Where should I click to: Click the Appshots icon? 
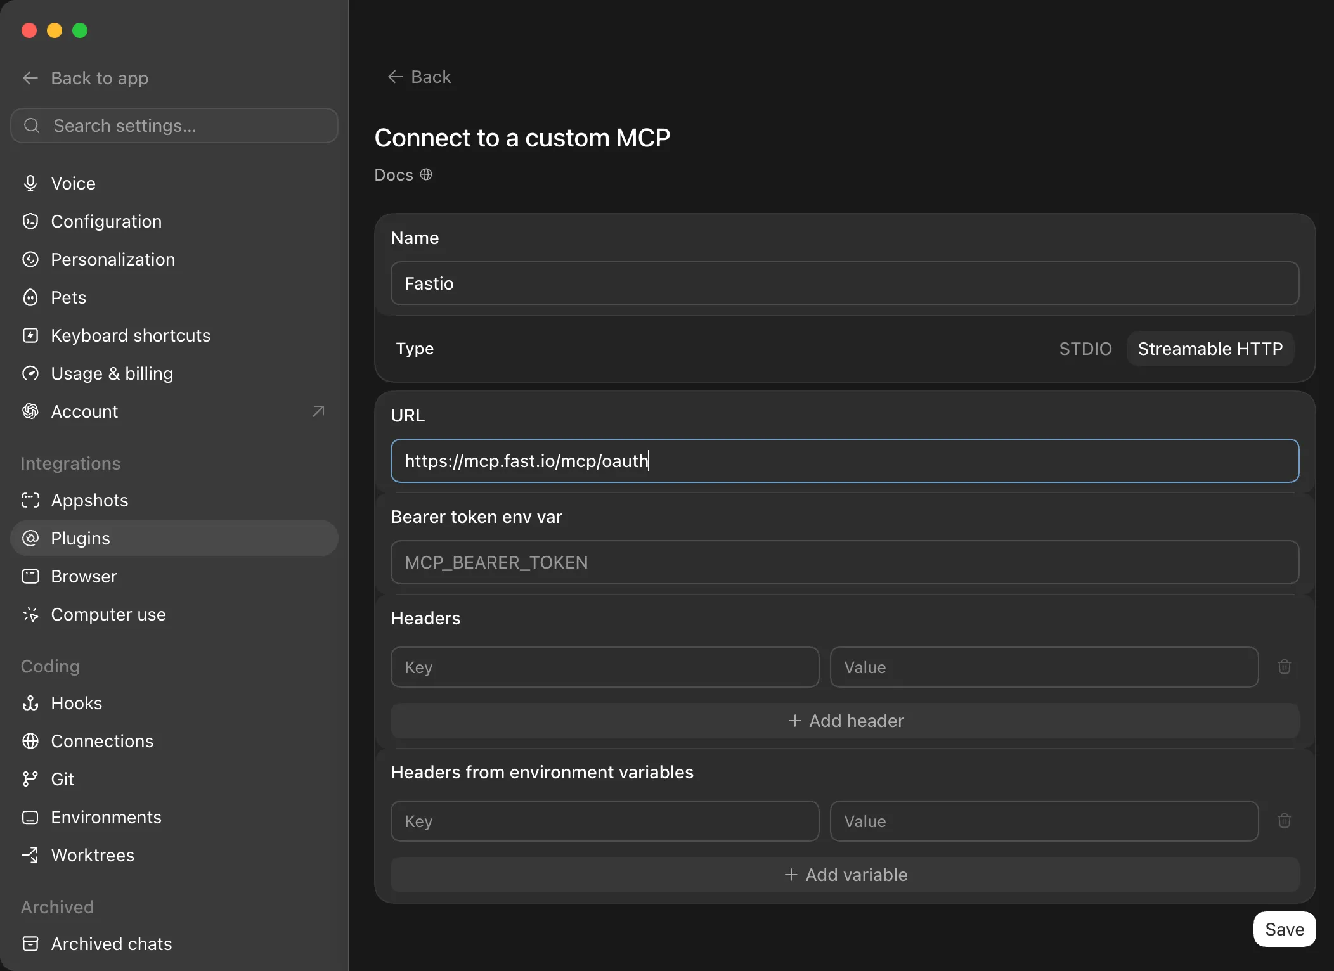coord(30,500)
